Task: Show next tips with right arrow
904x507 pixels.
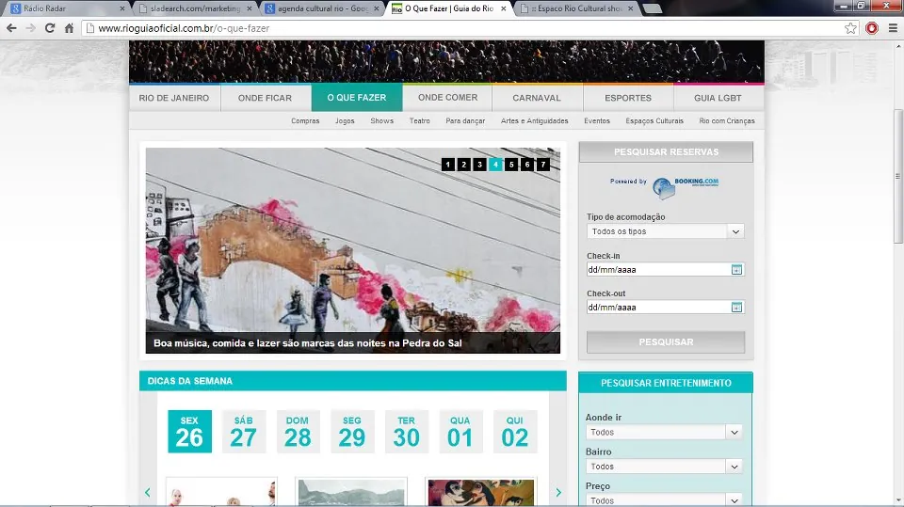Action: pos(558,492)
